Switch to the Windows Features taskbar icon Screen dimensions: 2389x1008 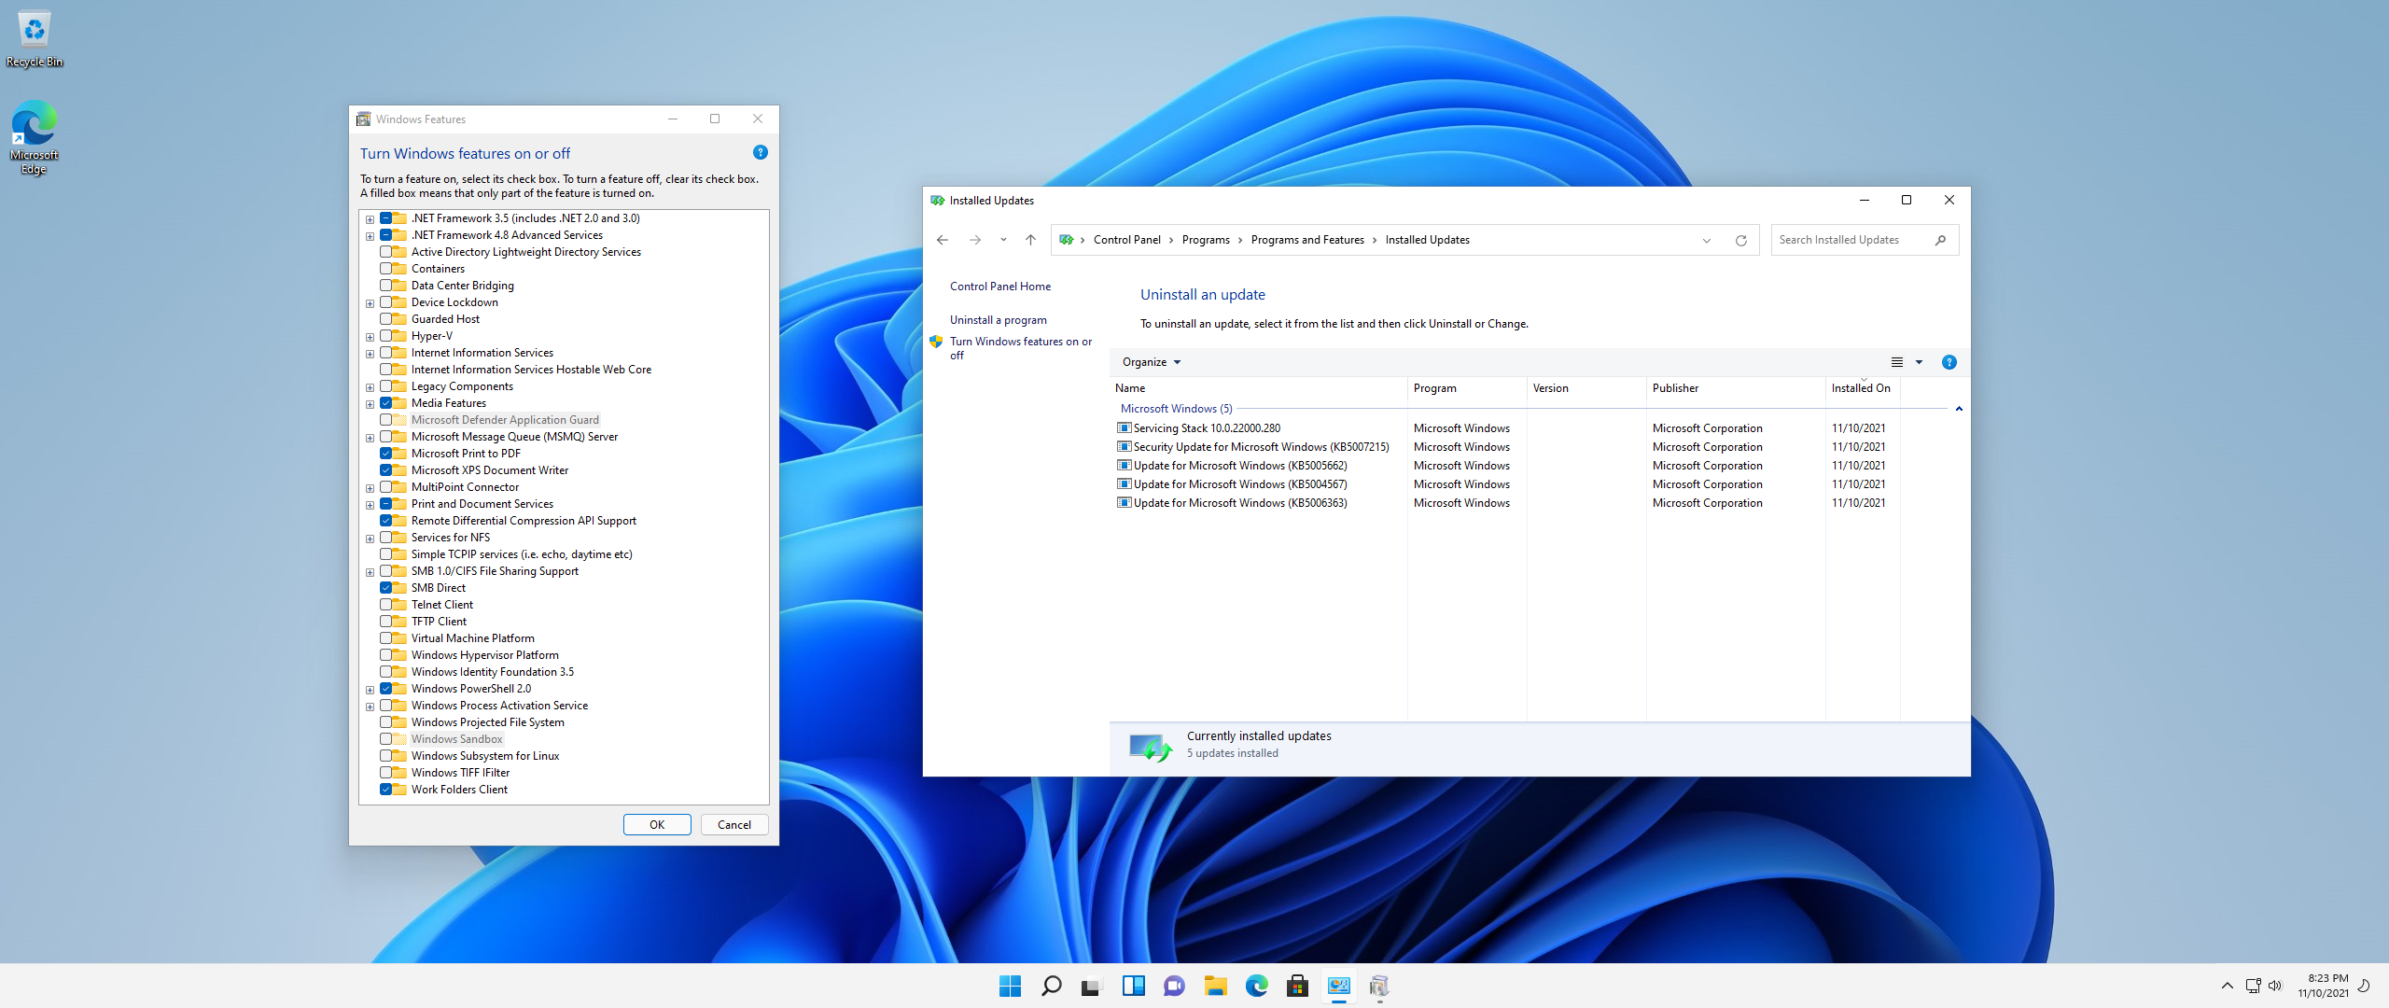1379,986
